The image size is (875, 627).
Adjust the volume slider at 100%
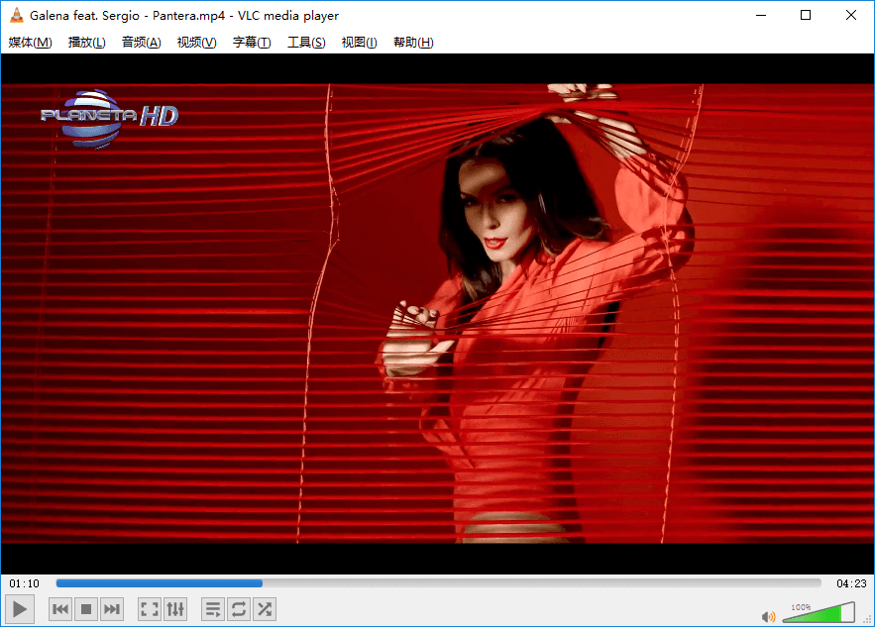pyautogui.click(x=819, y=612)
